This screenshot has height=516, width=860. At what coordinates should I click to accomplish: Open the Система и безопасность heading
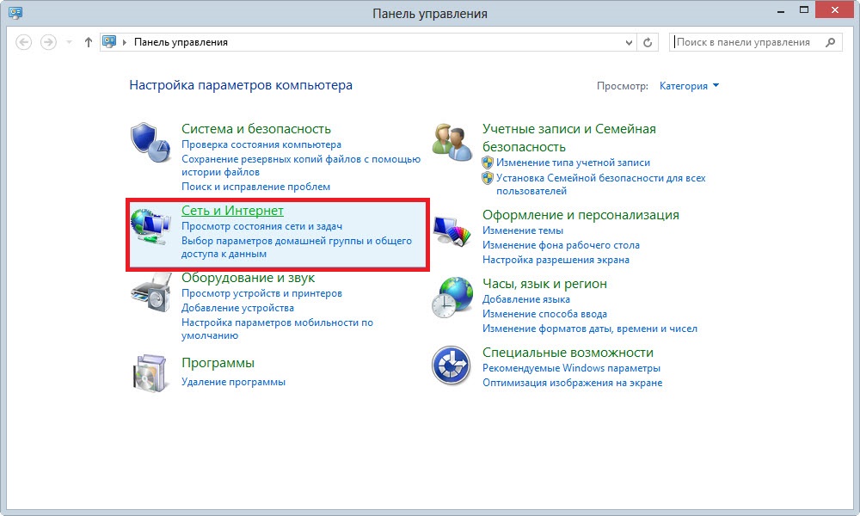click(x=256, y=129)
